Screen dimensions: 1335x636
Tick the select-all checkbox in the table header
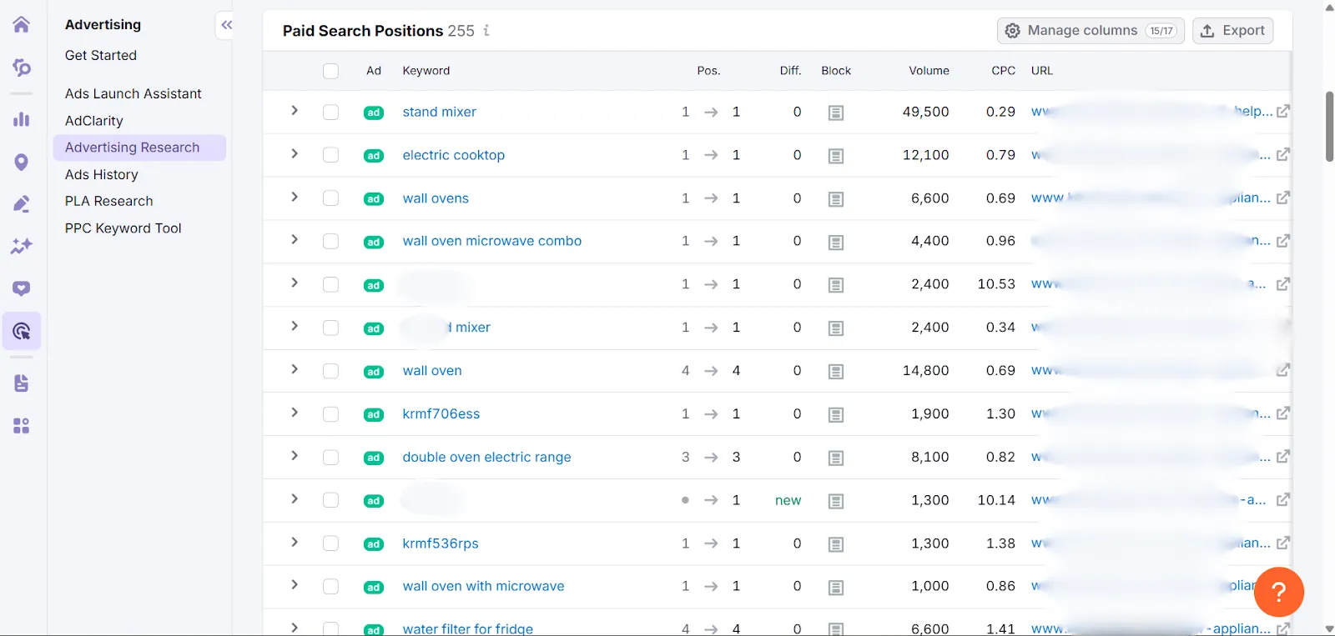click(x=331, y=71)
